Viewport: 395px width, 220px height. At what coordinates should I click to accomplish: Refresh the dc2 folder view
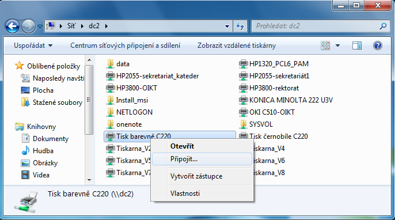click(x=240, y=26)
